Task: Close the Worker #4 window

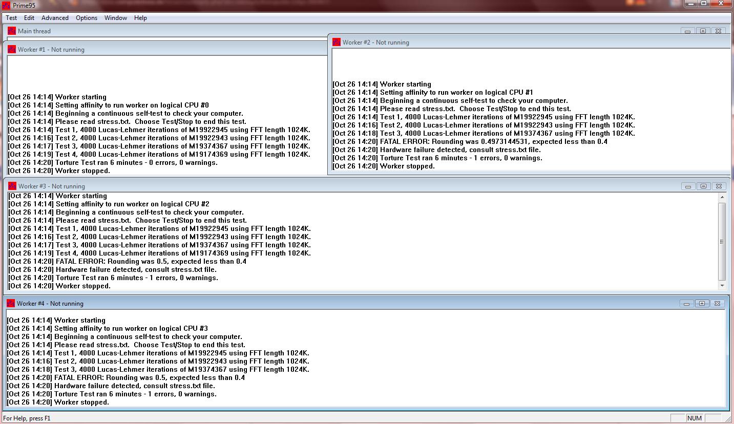Action: click(718, 304)
